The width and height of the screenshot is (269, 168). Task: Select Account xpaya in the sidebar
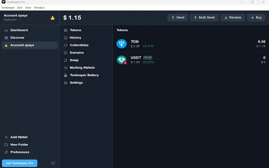point(30,45)
